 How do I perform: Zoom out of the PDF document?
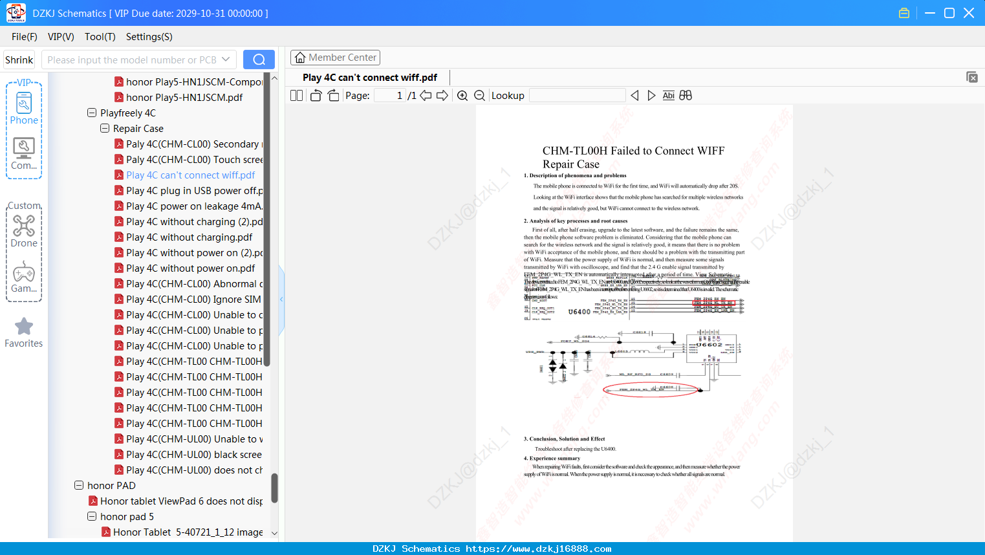tap(480, 96)
